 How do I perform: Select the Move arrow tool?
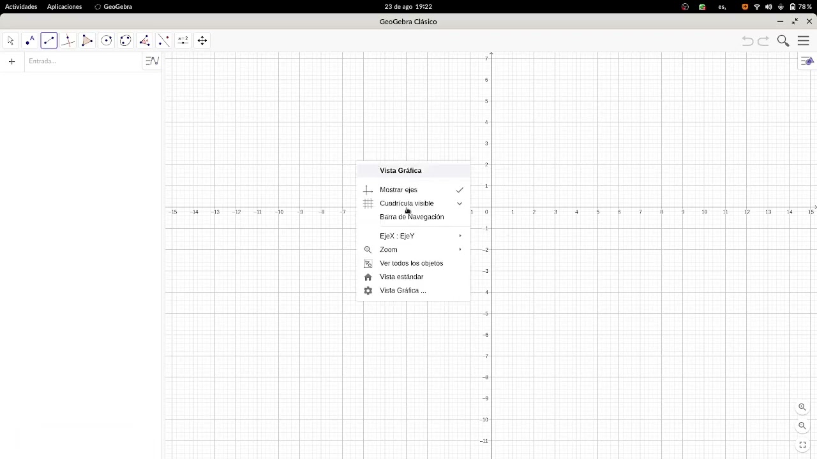coord(11,41)
